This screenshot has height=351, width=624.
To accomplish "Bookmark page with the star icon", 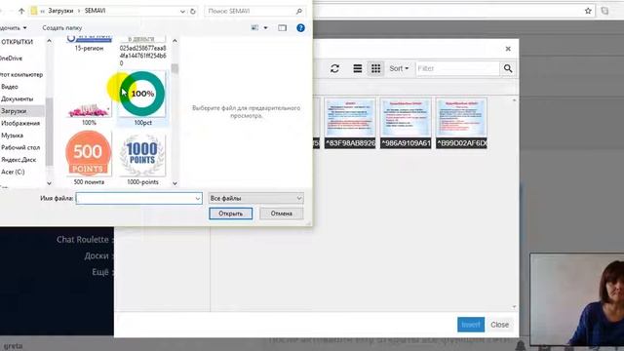I will point(588,11).
